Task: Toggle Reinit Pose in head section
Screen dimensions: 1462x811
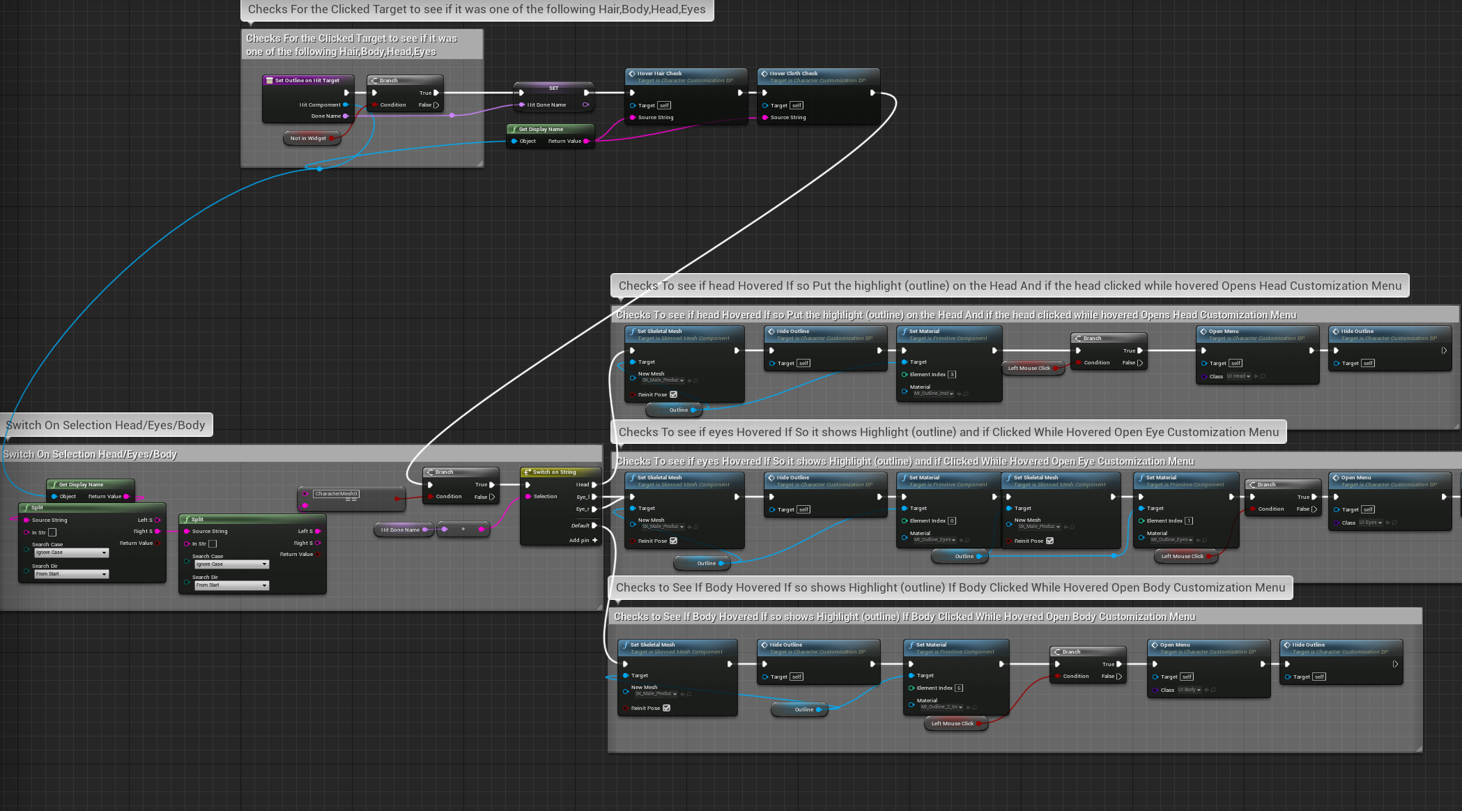Action: (674, 394)
